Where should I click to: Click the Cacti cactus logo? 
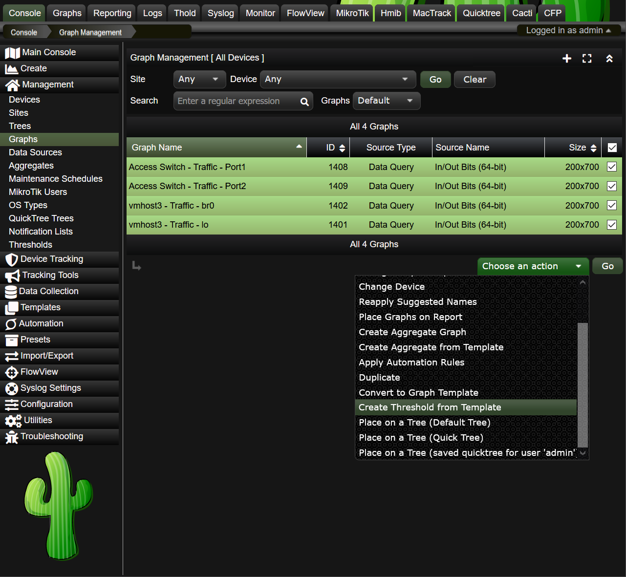click(x=59, y=506)
